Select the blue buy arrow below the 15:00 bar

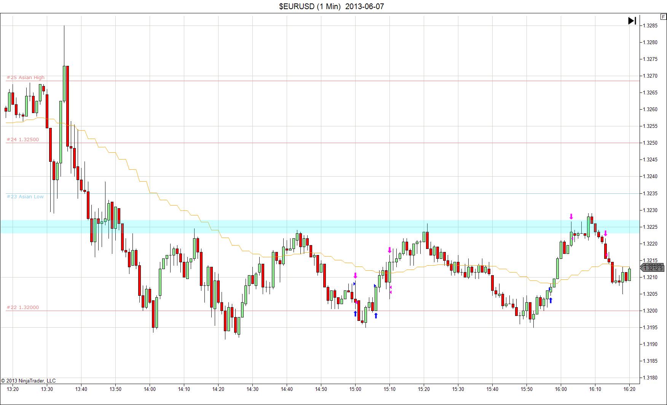point(355,314)
